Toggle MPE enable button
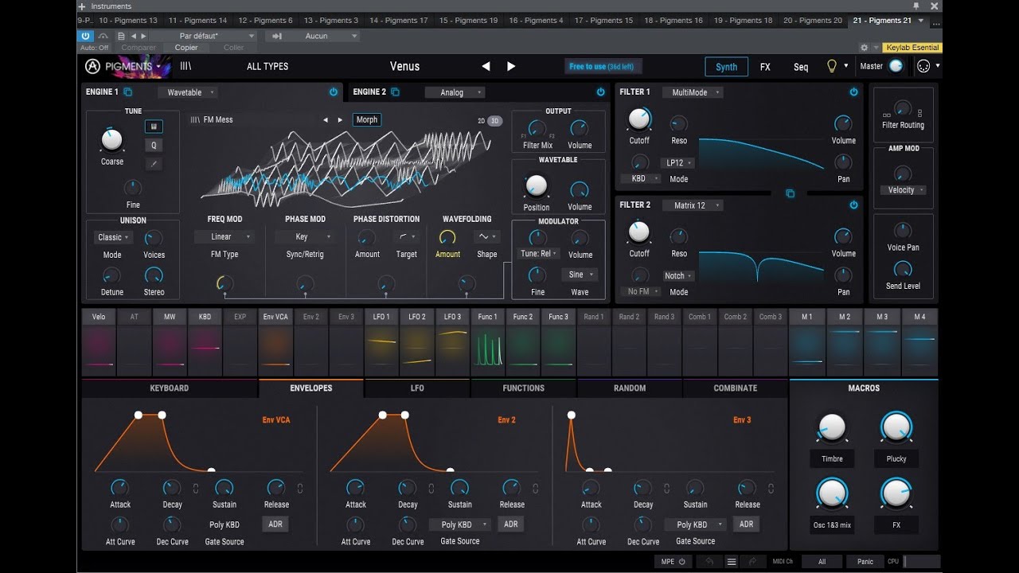 point(673,562)
